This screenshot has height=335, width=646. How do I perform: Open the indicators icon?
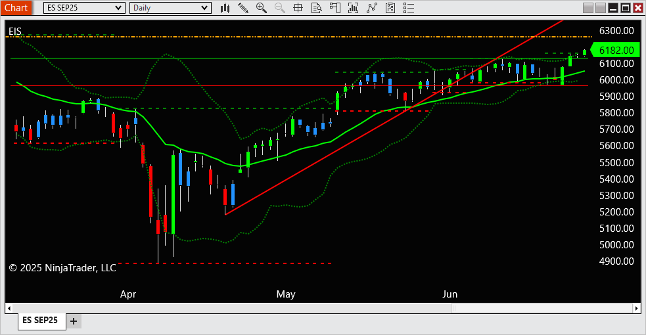click(x=371, y=8)
